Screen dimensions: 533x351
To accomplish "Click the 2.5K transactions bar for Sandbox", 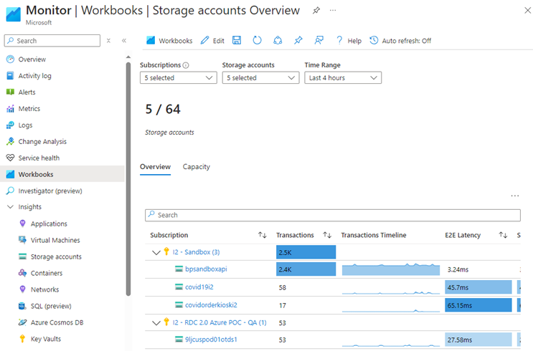I will tap(306, 252).
